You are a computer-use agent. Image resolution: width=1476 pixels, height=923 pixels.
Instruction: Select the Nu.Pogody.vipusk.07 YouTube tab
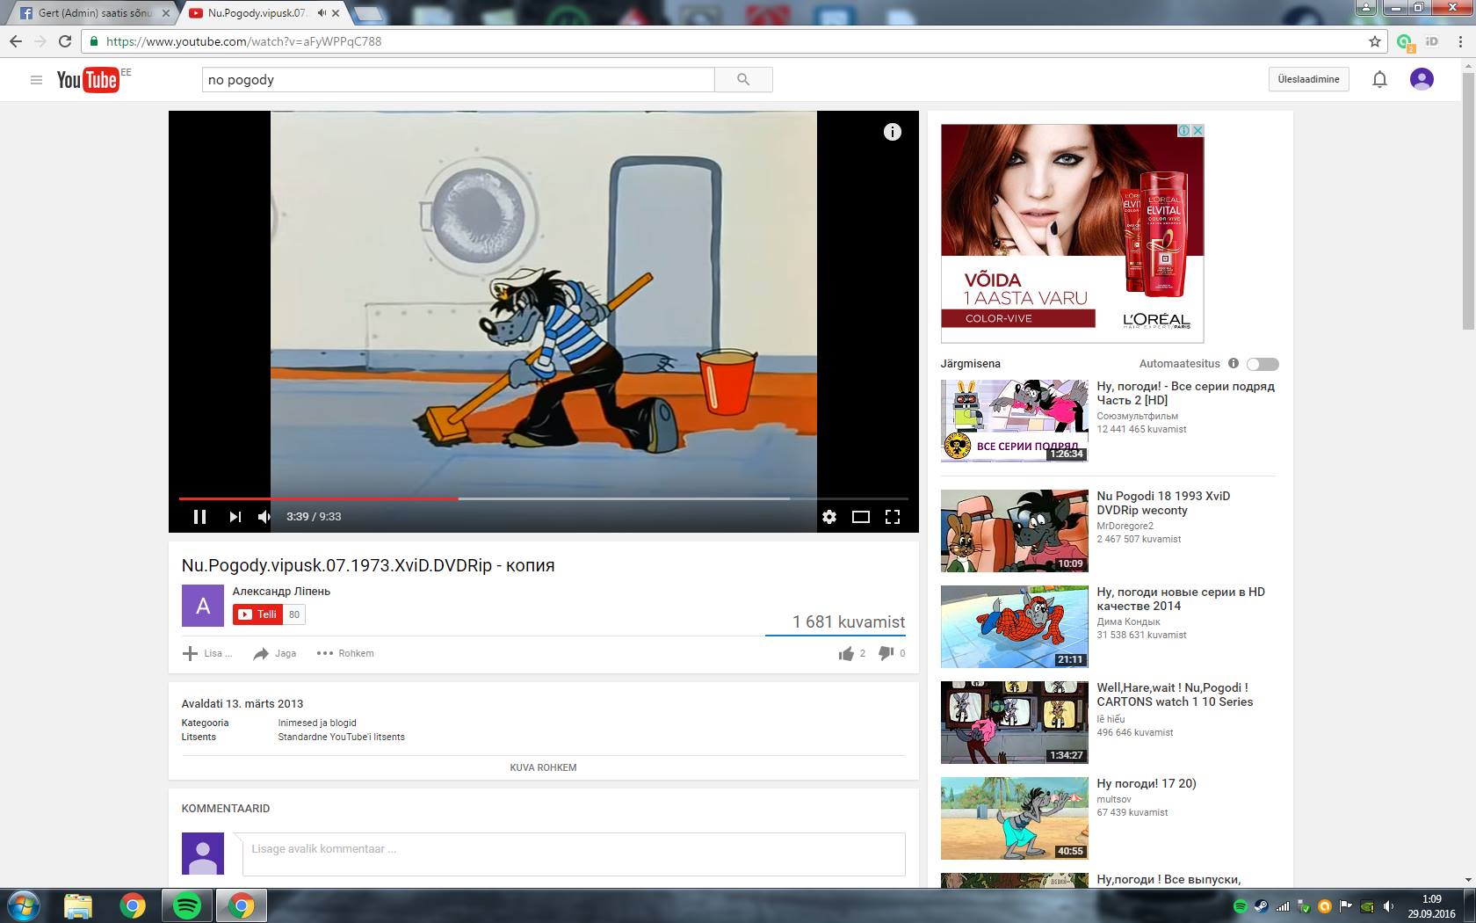(257, 13)
